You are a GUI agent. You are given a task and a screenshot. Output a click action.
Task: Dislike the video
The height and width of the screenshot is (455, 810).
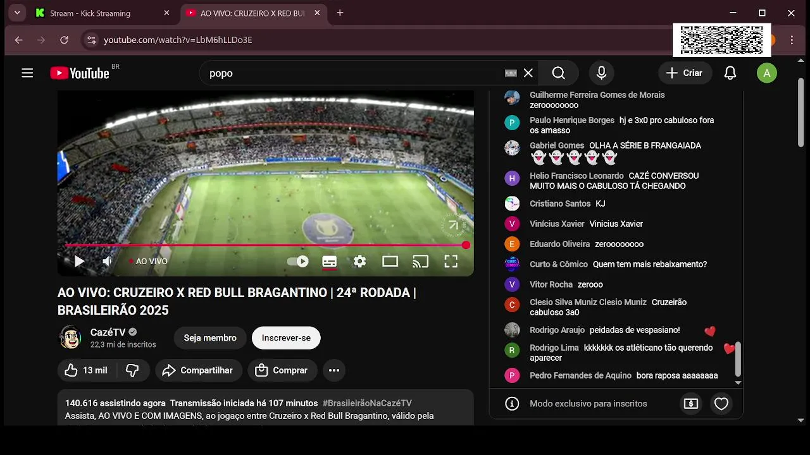(x=132, y=370)
